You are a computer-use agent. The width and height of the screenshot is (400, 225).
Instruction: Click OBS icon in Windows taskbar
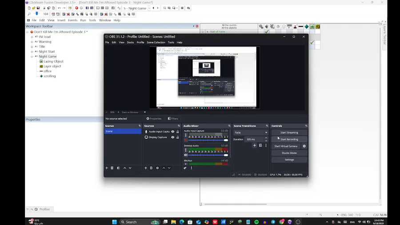[298, 222]
